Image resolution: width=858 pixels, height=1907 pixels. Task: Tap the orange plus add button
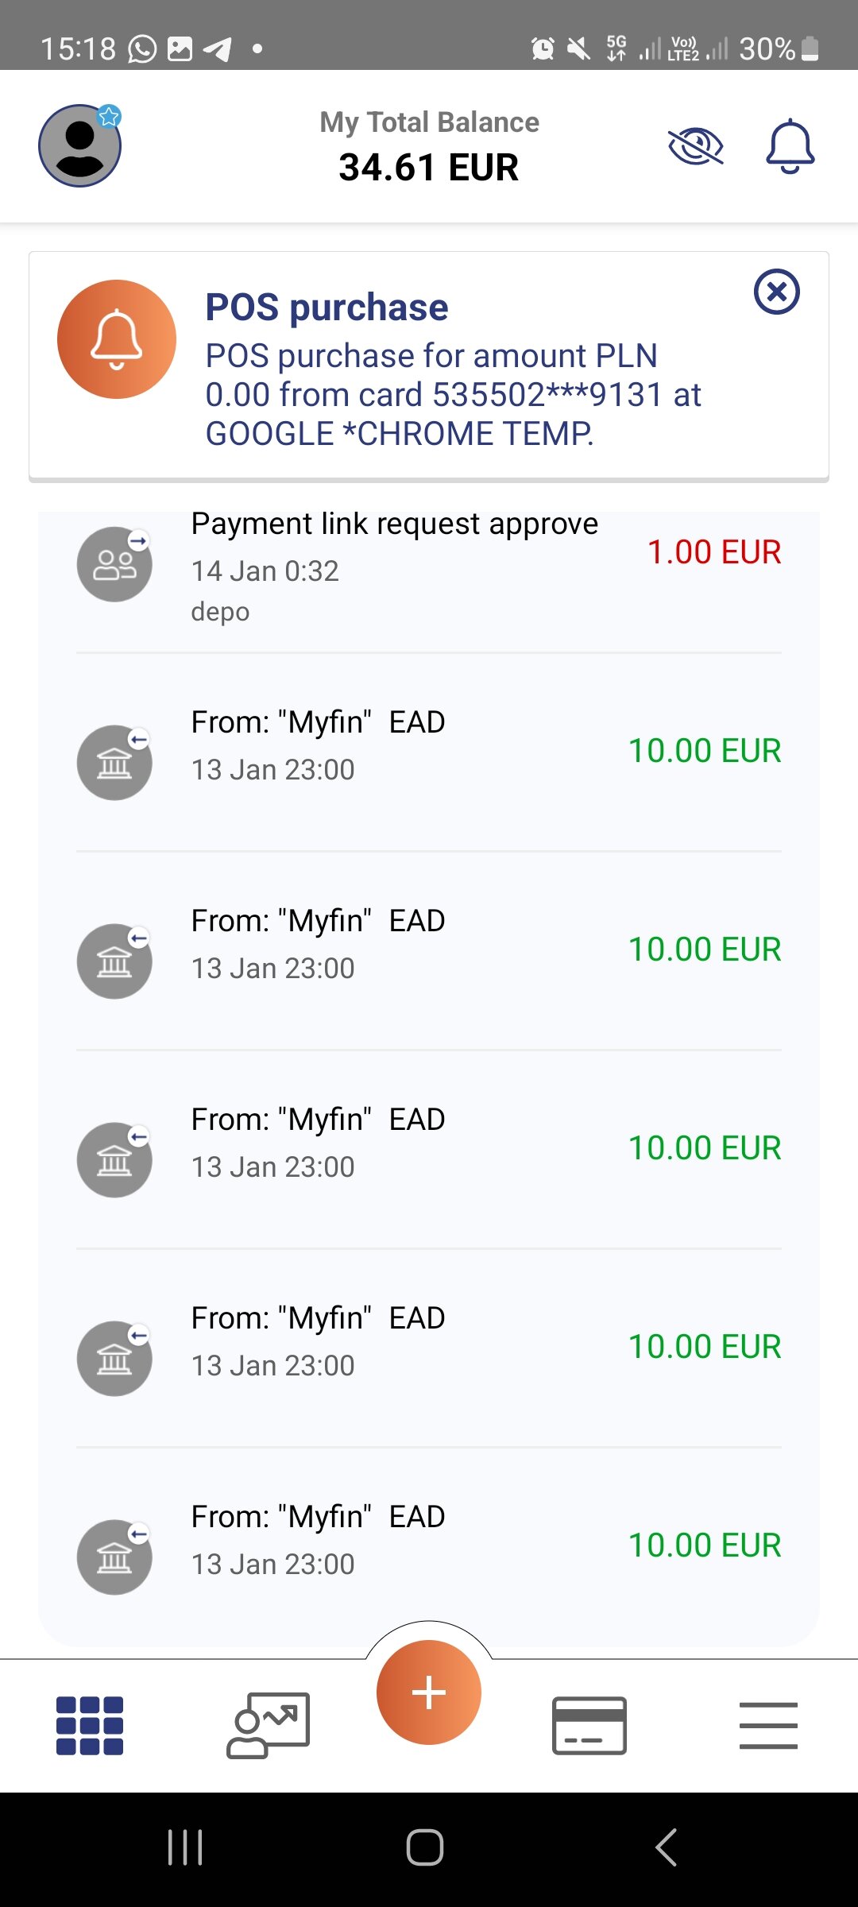pyautogui.click(x=429, y=1692)
